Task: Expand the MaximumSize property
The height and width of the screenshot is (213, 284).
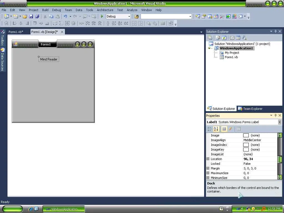Action: coord(208,173)
